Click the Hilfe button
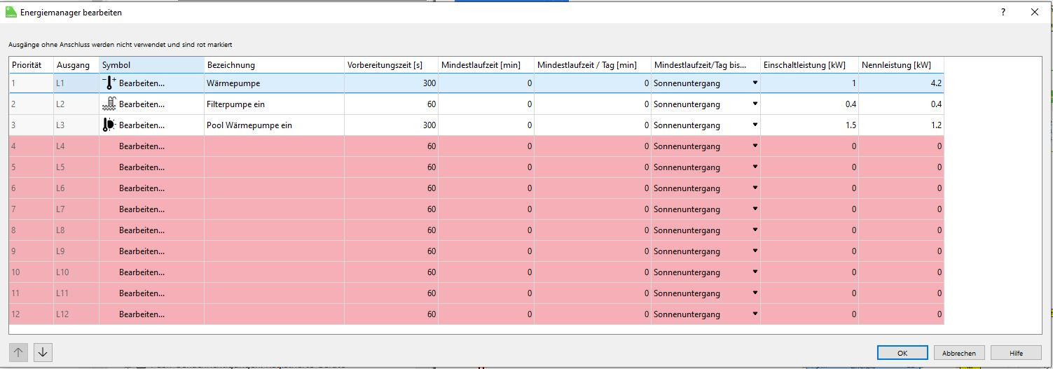The height and width of the screenshot is (369, 1053). pyautogui.click(x=1017, y=353)
